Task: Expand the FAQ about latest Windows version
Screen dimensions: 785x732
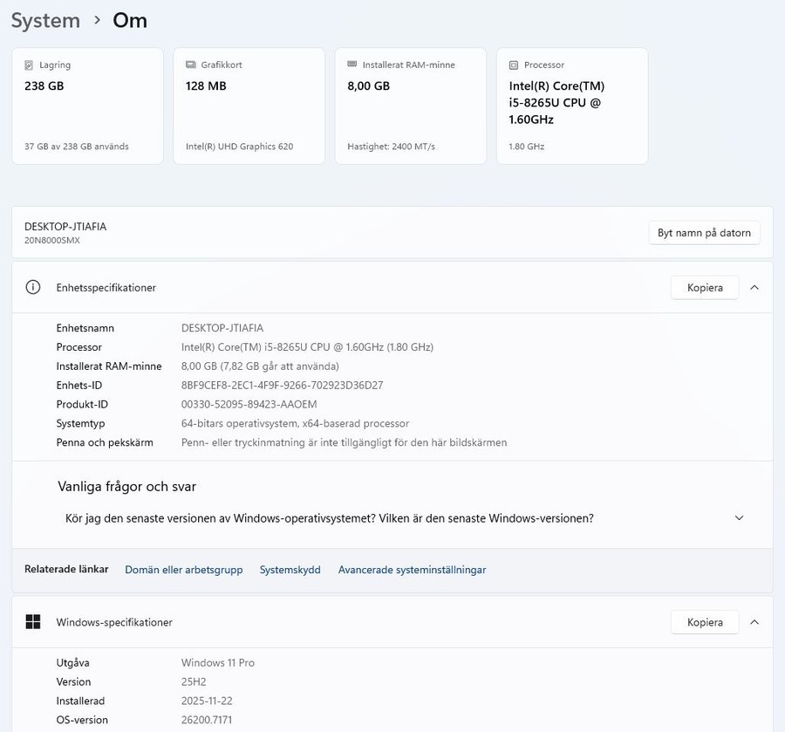Action: pyautogui.click(x=739, y=518)
